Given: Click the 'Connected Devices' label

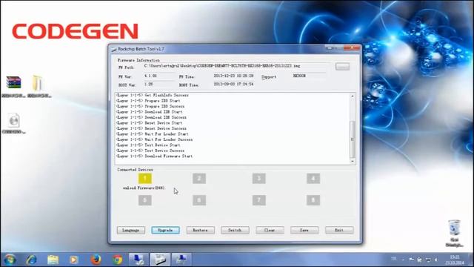Looking at the screenshot, I should point(135,170).
